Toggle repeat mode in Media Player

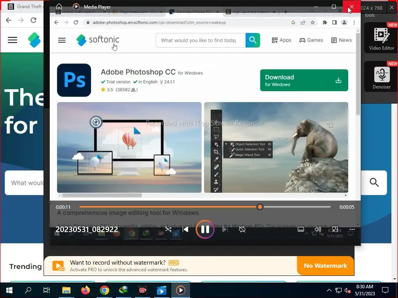tap(242, 230)
